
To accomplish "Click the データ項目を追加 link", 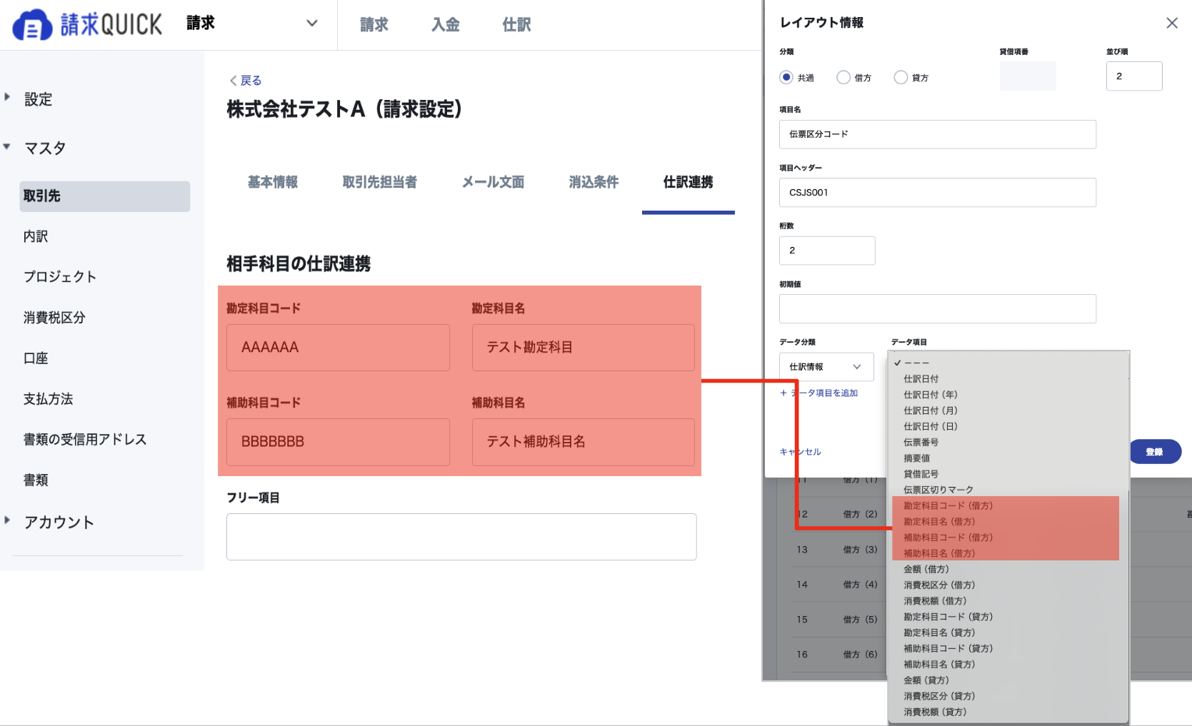I will point(819,393).
